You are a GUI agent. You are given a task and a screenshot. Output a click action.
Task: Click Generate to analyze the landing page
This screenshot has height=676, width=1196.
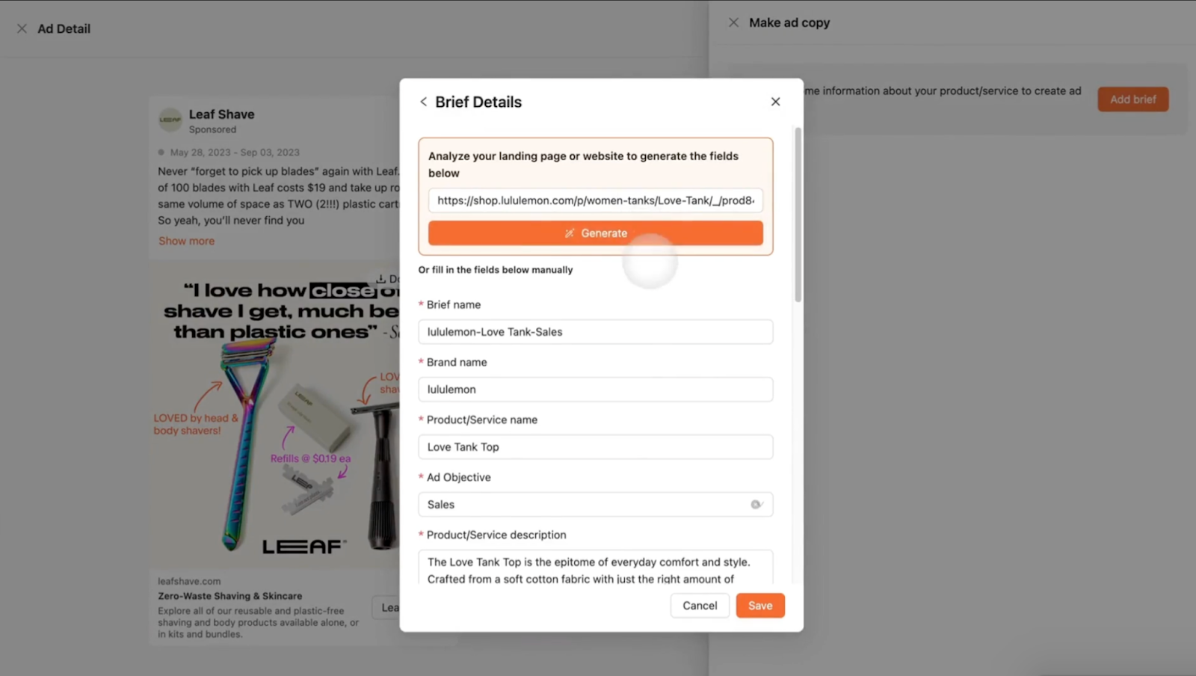coord(595,233)
